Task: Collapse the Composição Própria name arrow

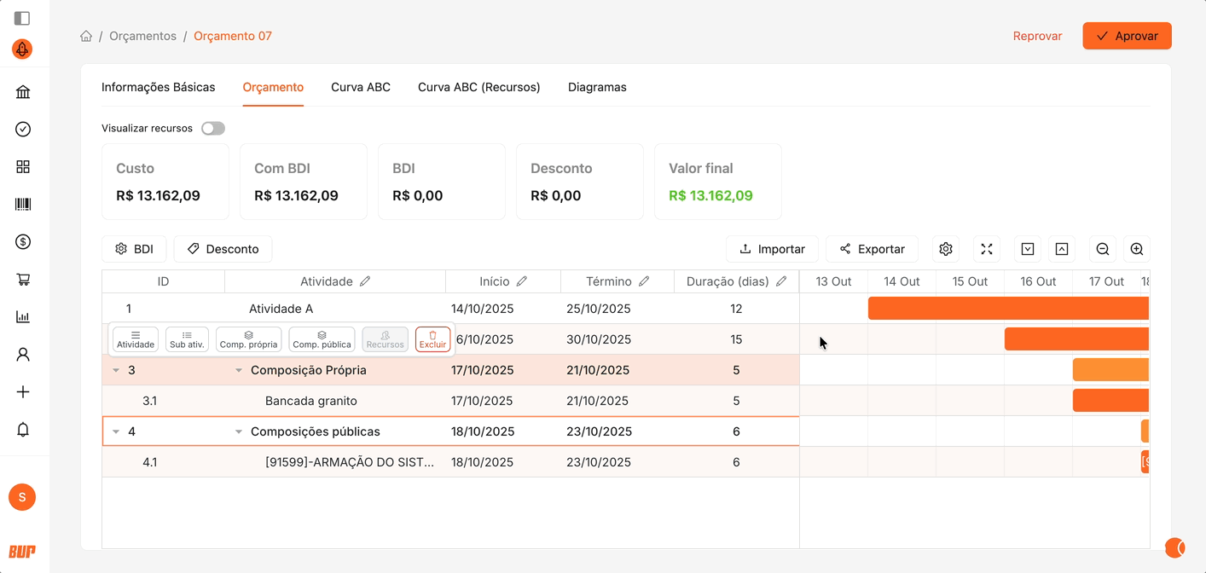Action: (239, 370)
